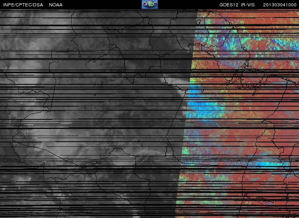Click the CPTEC logo in the header
The height and width of the screenshot is (218, 299).
click(150, 4)
